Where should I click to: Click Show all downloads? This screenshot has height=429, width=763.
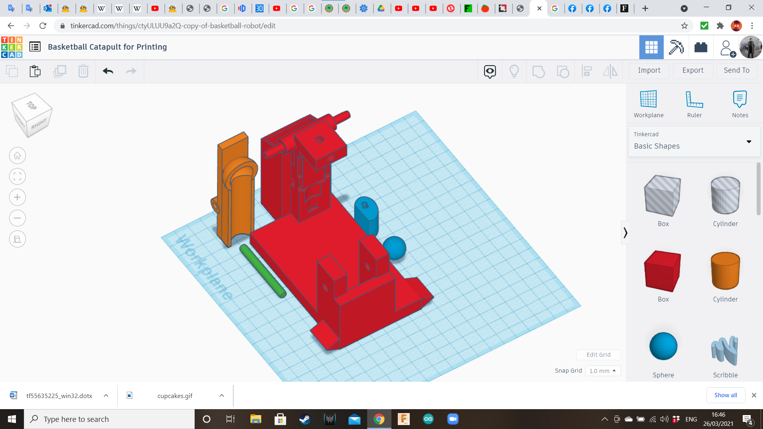point(726,395)
